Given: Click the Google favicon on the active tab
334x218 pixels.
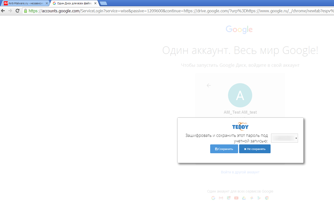Looking at the screenshot, I should (x=54, y=3).
